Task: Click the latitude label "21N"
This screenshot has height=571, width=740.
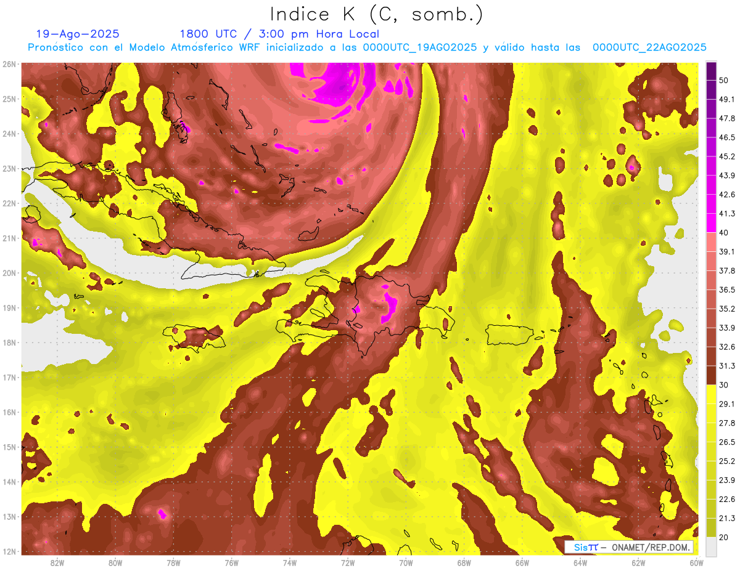Action: click(9, 238)
